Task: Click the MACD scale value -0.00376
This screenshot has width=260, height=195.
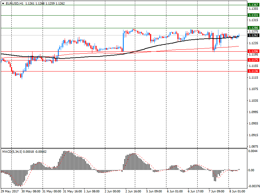Action: point(254,186)
